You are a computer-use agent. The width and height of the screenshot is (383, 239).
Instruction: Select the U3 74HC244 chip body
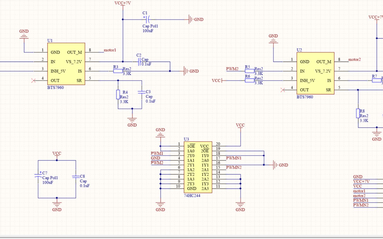(x=198, y=167)
